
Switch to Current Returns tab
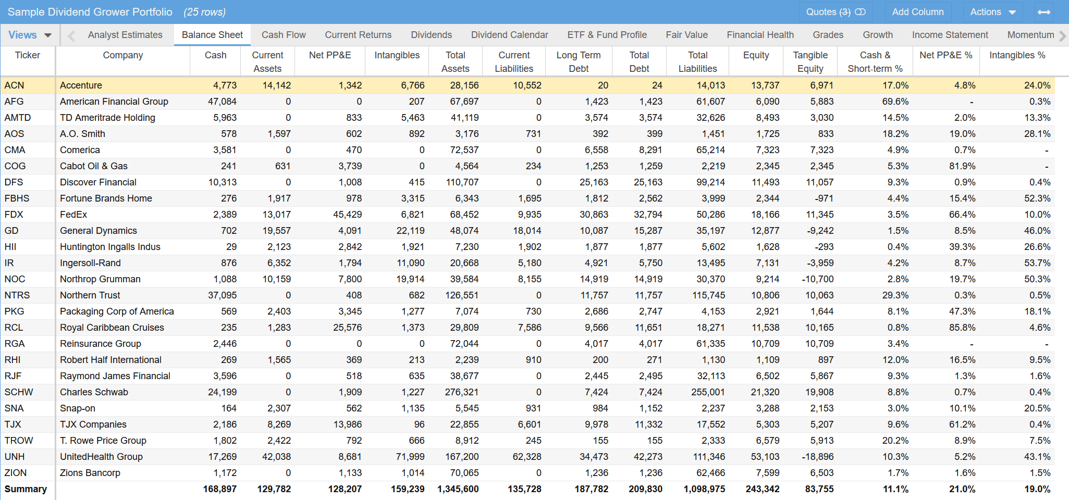(x=358, y=35)
